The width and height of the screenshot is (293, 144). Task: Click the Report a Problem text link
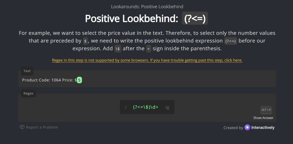[x=42, y=127]
